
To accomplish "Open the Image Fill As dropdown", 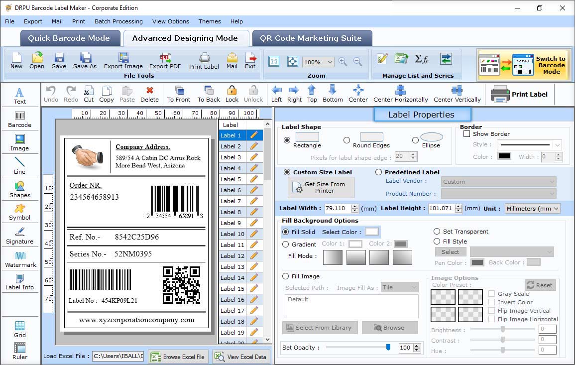I will [x=400, y=287].
